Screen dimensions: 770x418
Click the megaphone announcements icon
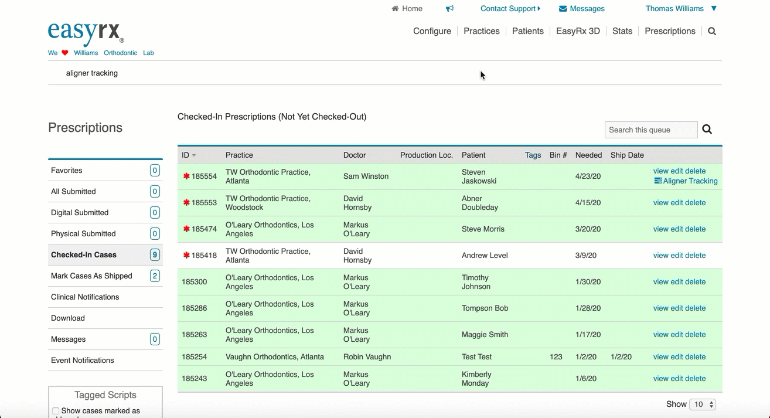coord(449,9)
